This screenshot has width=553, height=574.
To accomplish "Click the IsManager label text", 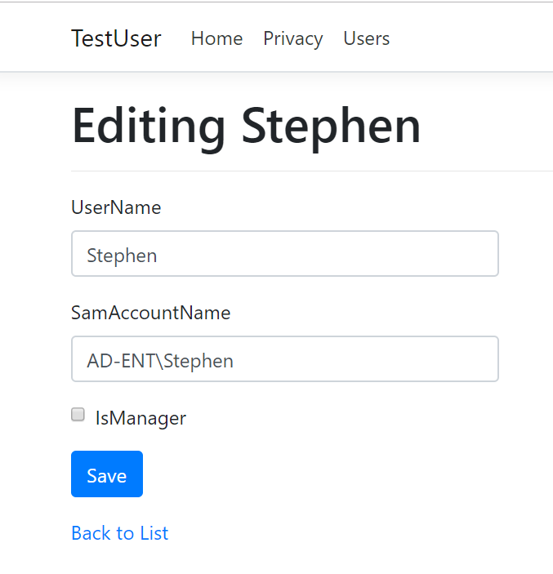I will (x=140, y=418).
